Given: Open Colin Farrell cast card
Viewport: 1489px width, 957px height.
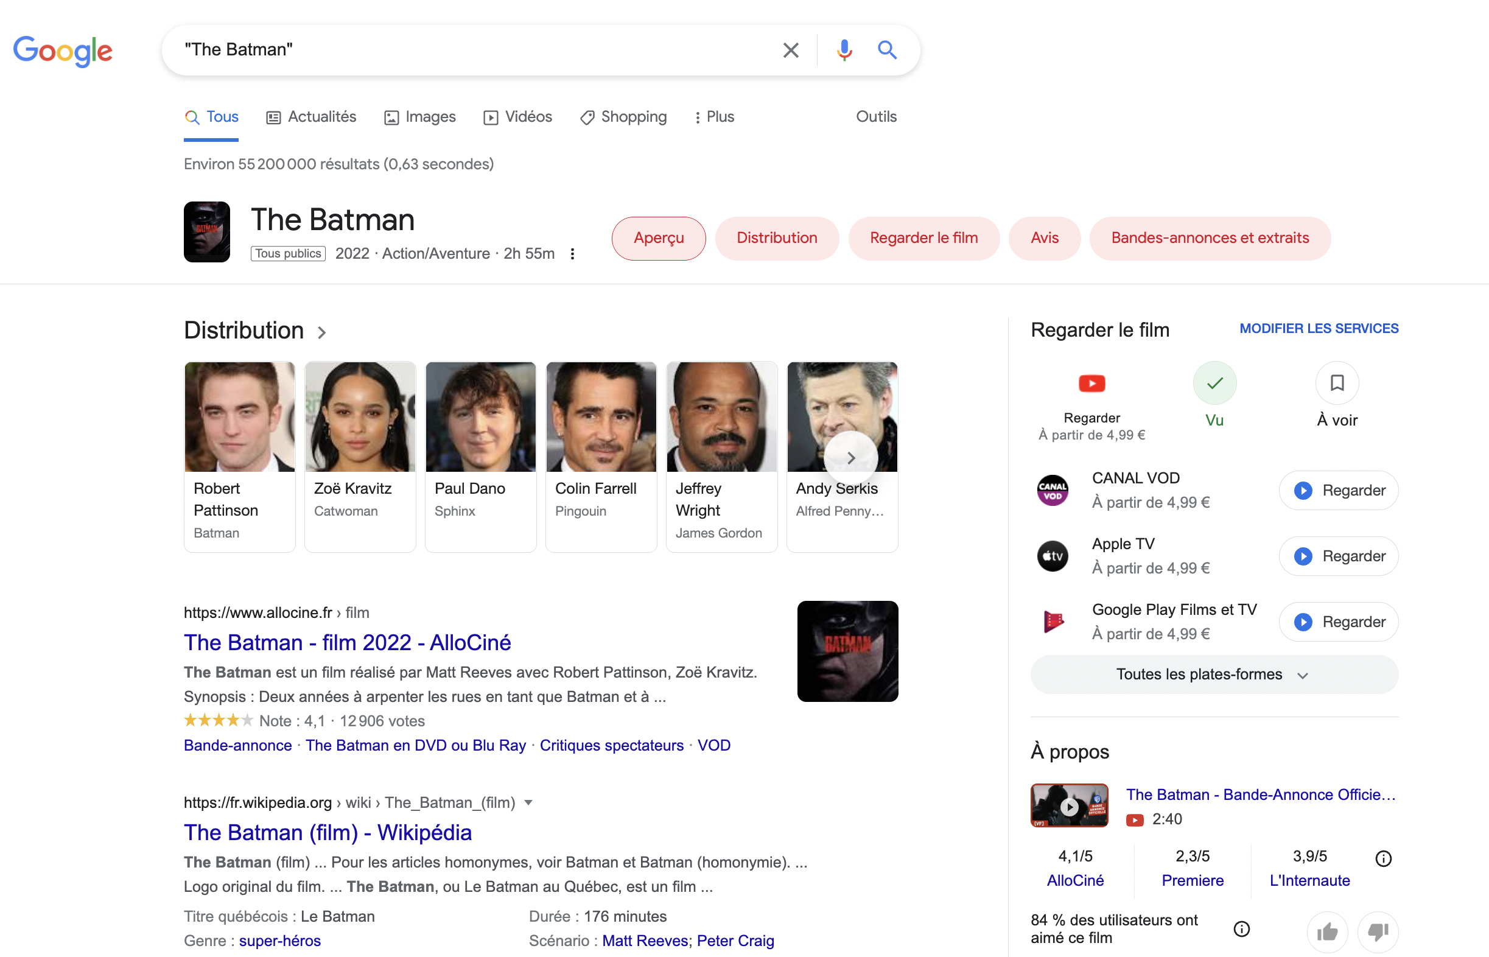Looking at the screenshot, I should [601, 457].
